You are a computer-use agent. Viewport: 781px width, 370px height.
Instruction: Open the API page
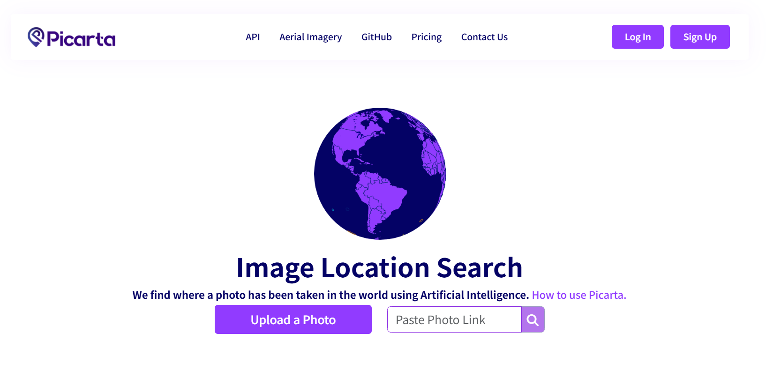[x=253, y=37]
